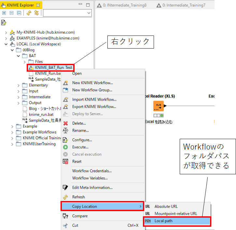This screenshot has width=236, height=230.
Task: Expand the Output folder
Action: pos(18,103)
